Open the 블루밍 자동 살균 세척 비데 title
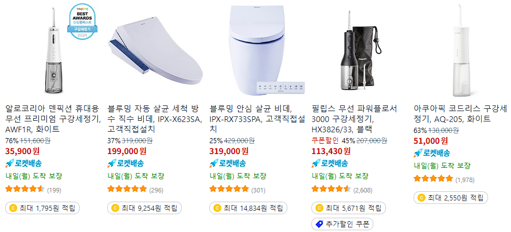Image resolution: width=511 pixels, height=232 pixels. coord(155,119)
